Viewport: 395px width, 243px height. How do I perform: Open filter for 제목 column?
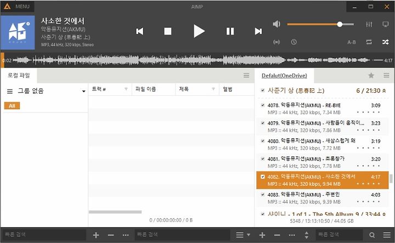point(213,89)
